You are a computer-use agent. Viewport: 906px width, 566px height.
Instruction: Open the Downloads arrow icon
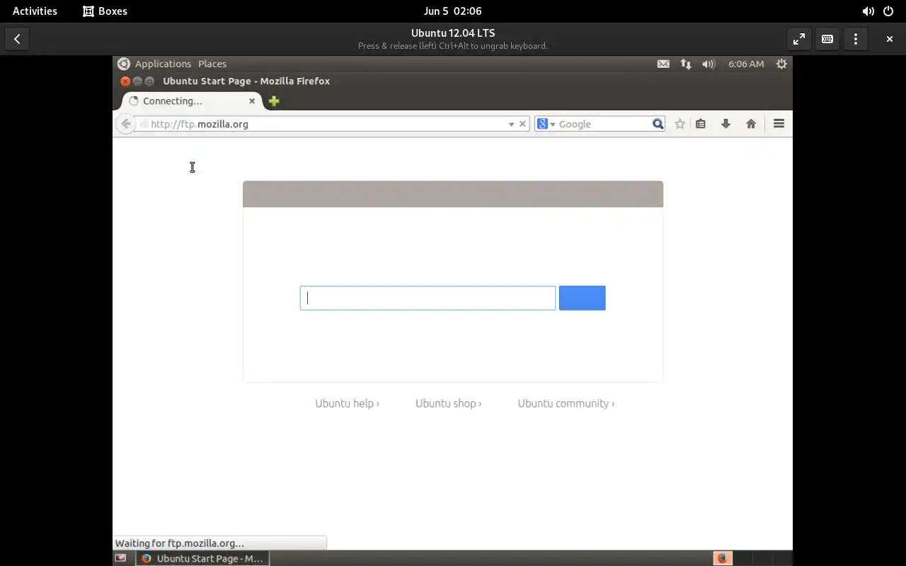pyautogui.click(x=726, y=124)
